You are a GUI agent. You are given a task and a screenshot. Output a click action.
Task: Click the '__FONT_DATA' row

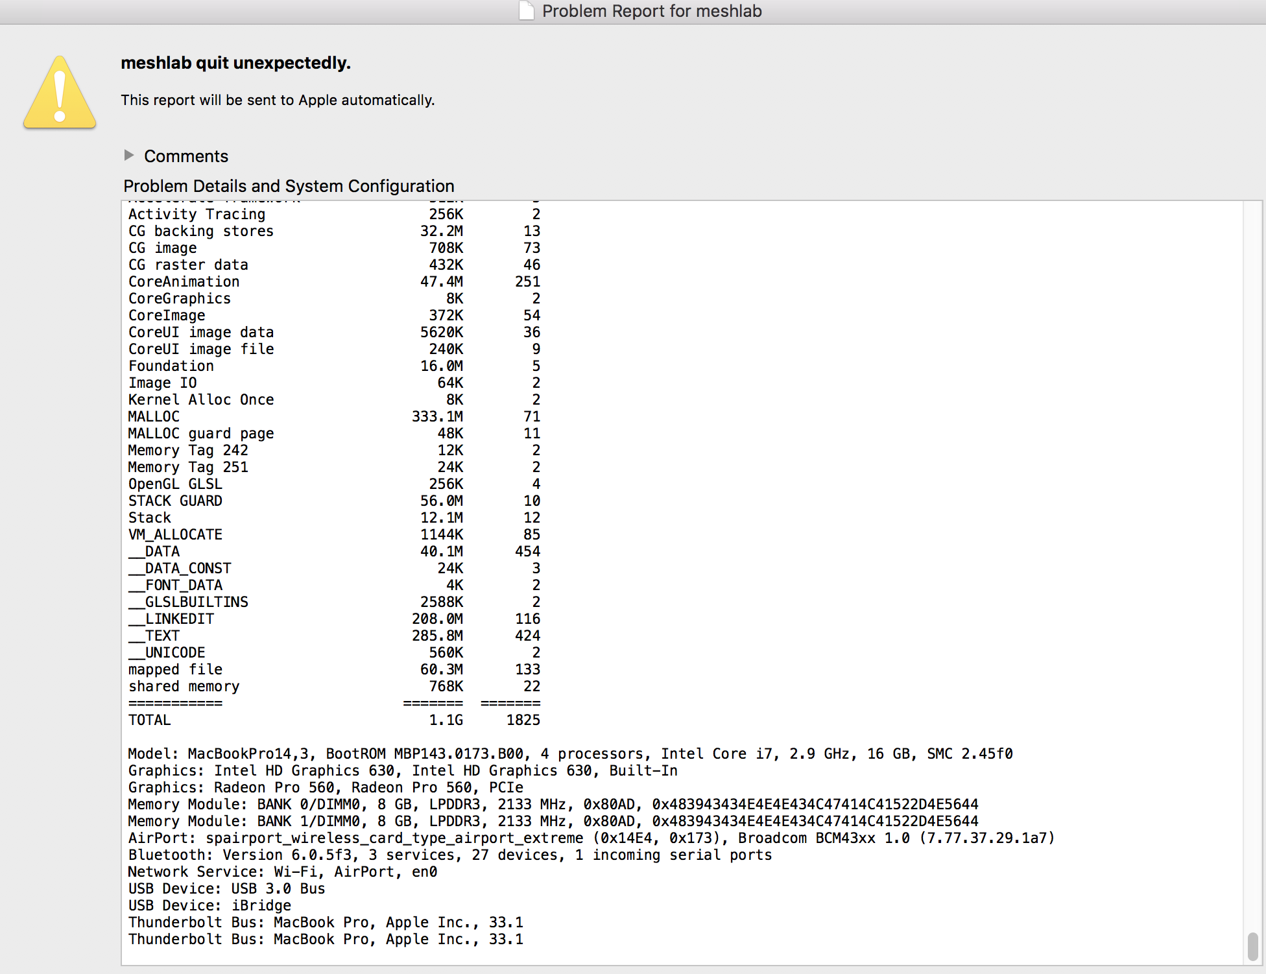point(334,585)
